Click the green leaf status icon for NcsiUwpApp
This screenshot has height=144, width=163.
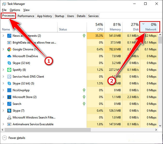84,90
